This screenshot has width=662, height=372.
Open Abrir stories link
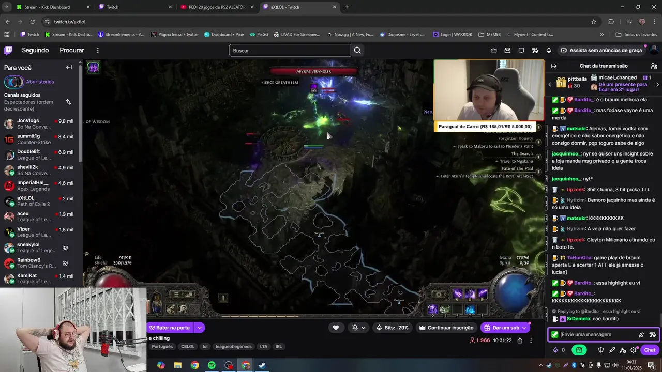click(x=40, y=82)
